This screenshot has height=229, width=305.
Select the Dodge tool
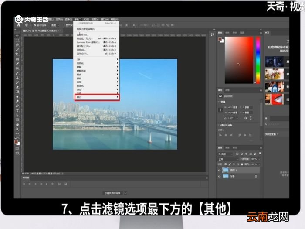tap(17, 101)
